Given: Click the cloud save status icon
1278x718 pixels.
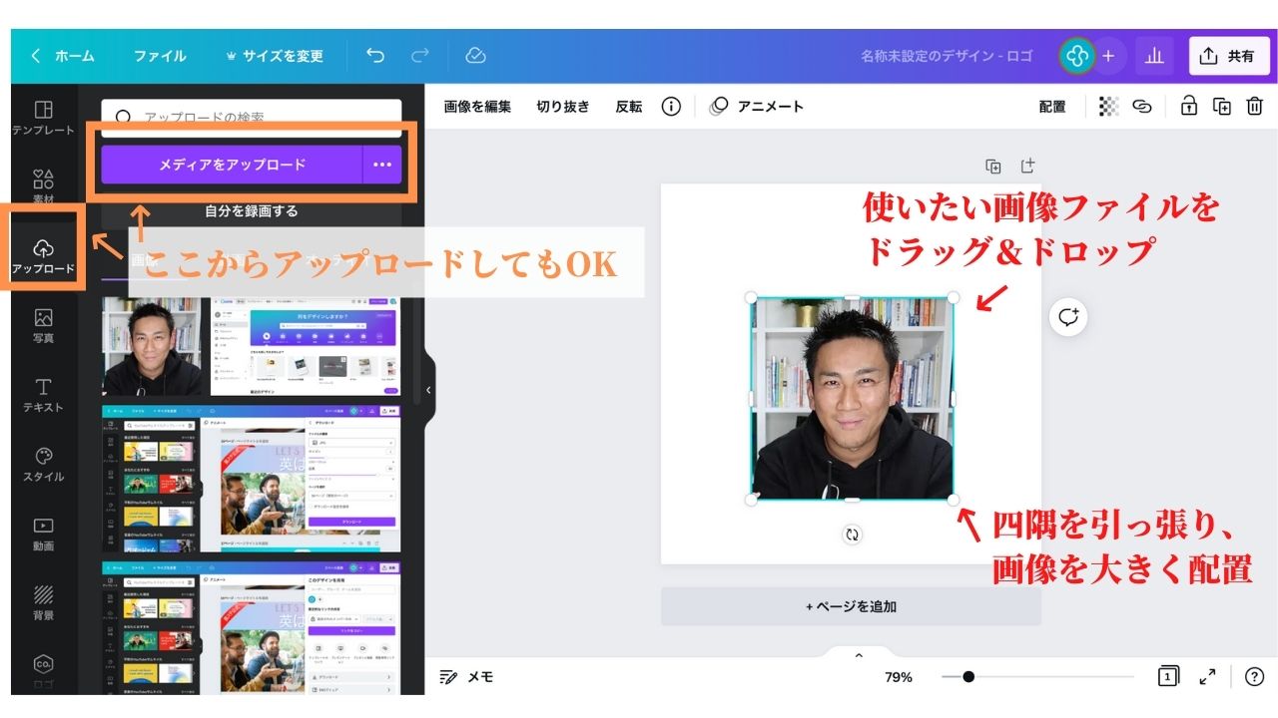Looking at the screenshot, I should click(x=476, y=56).
